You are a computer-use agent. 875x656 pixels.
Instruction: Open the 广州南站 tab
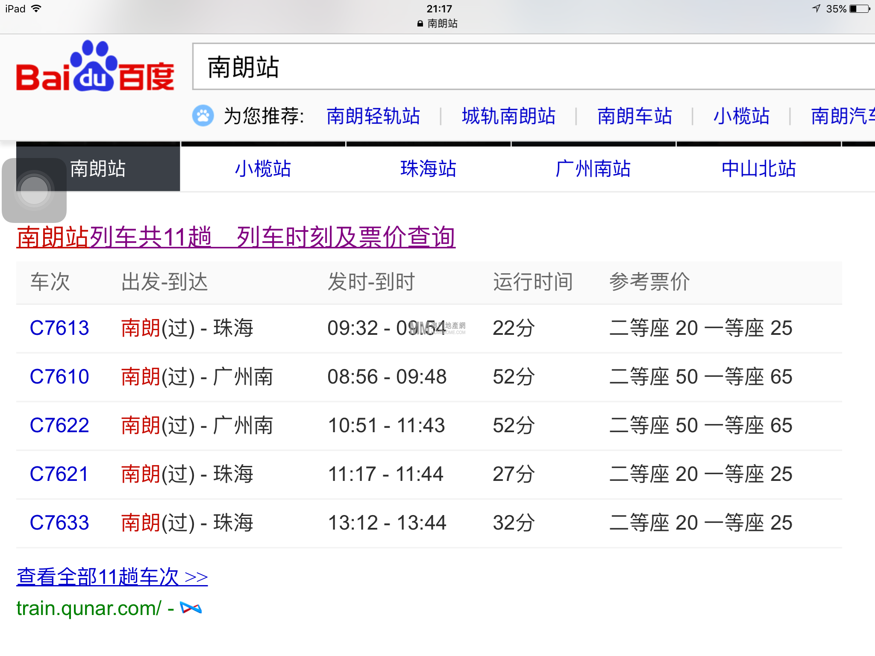tap(593, 169)
